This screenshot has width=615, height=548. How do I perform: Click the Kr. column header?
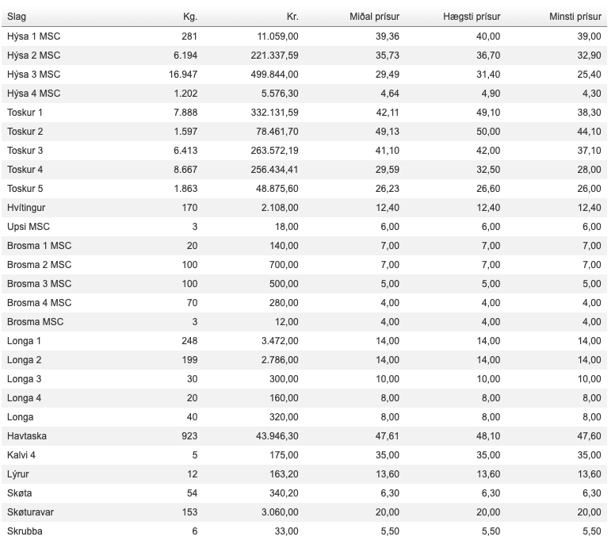pyautogui.click(x=292, y=17)
